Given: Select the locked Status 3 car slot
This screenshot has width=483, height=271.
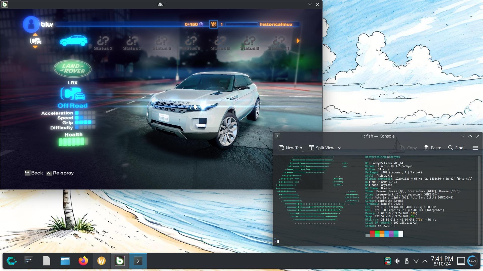Looking at the screenshot, I should pyautogui.click(x=132, y=43).
